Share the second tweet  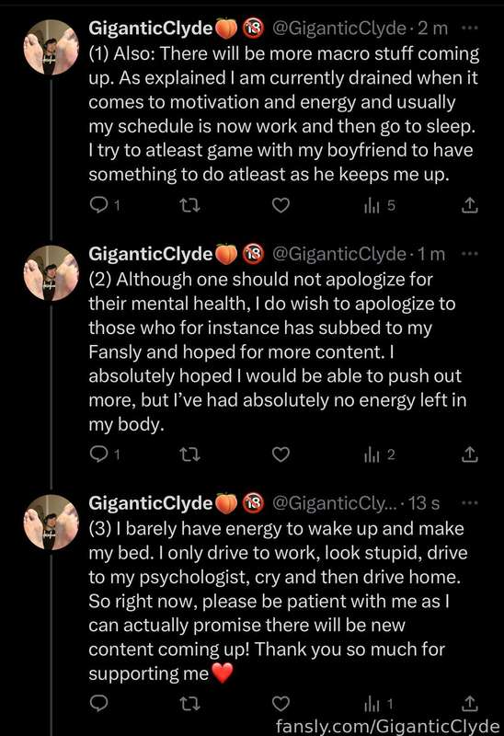pyautogui.click(x=469, y=454)
